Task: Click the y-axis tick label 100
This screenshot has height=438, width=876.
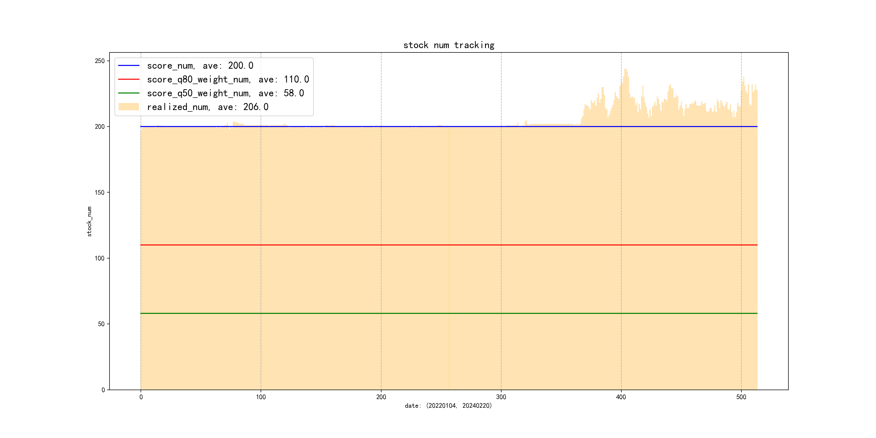Action: [100, 258]
